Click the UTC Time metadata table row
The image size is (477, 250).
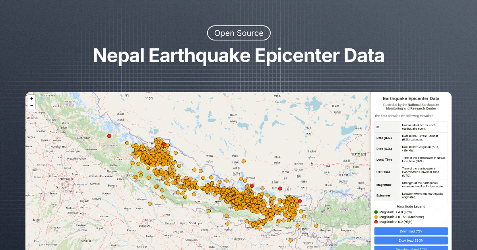[411, 172]
